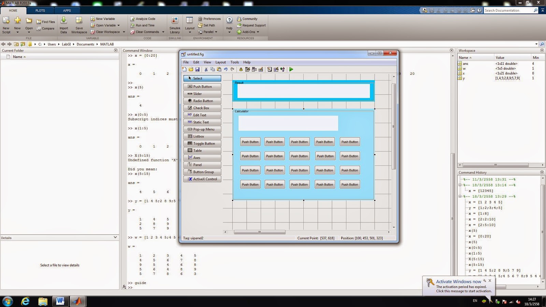Save the untitled.fig layout with the floppy icon

[197, 69]
